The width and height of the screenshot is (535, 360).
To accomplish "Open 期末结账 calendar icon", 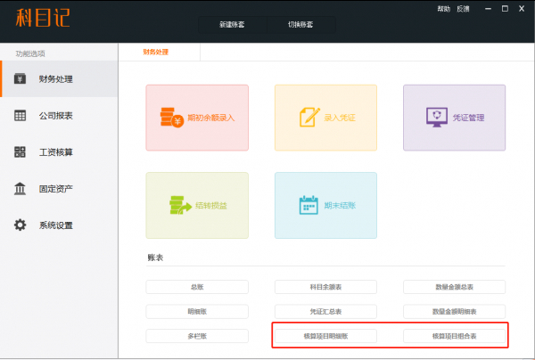I will [308, 205].
